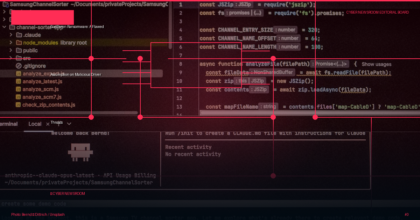Open analyze_scm7.js from the tree
Viewport: 420px width, 220px height.
42,97
